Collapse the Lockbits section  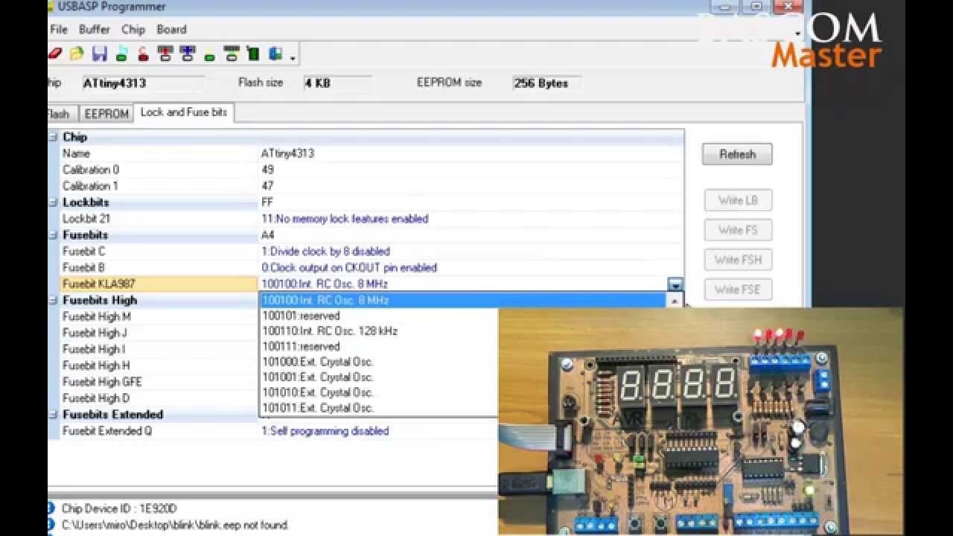pos(53,202)
